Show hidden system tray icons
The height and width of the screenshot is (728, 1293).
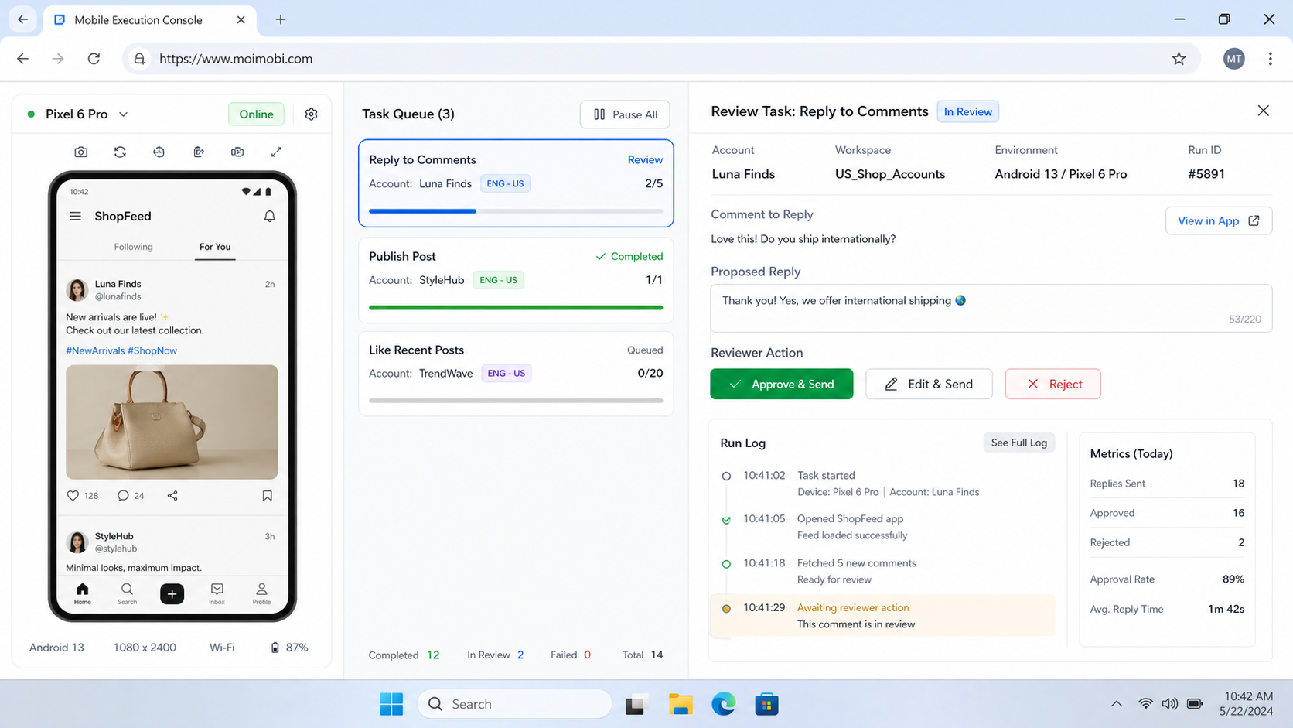pos(1116,704)
